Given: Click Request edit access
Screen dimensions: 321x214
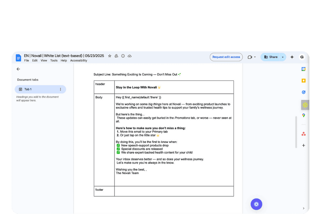Looking at the screenshot, I should (x=226, y=57).
